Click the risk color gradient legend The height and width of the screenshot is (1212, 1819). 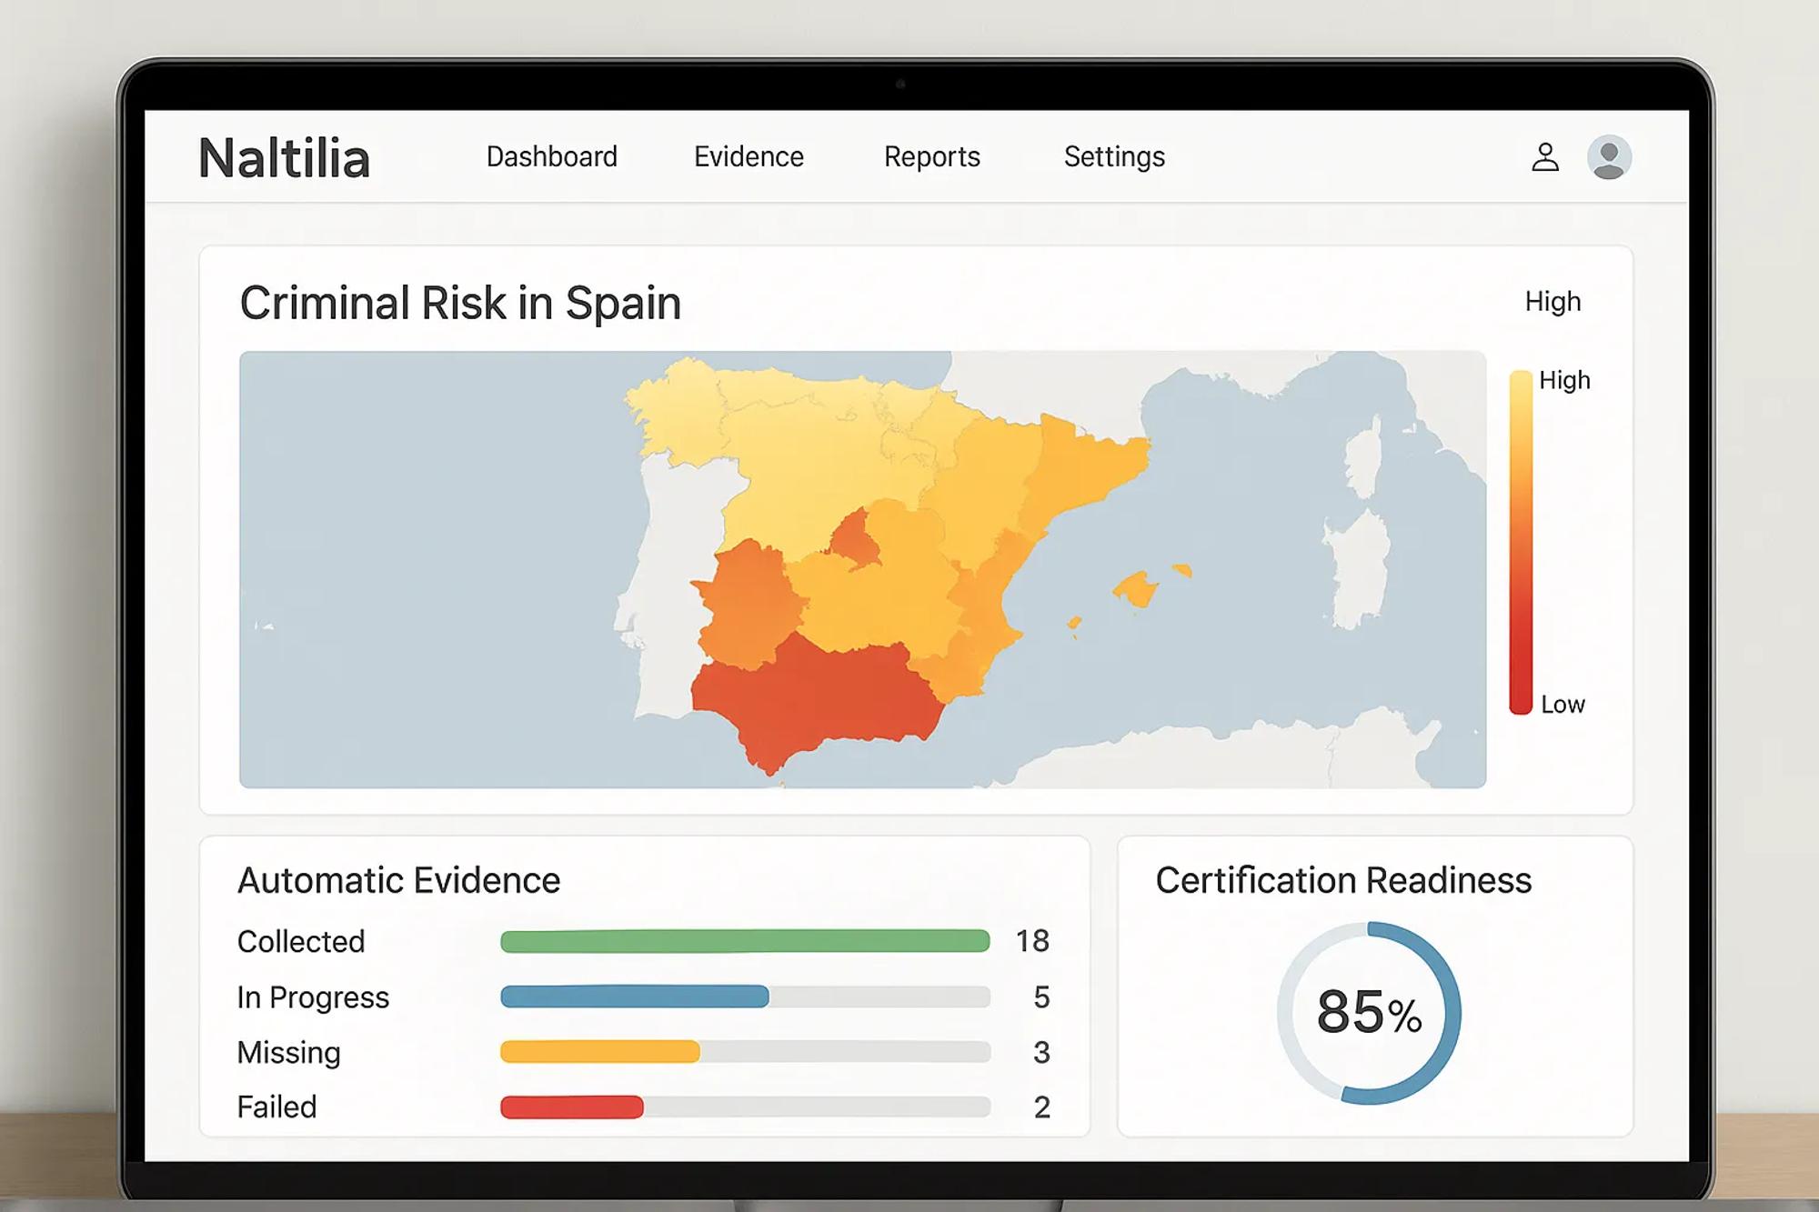(1520, 542)
